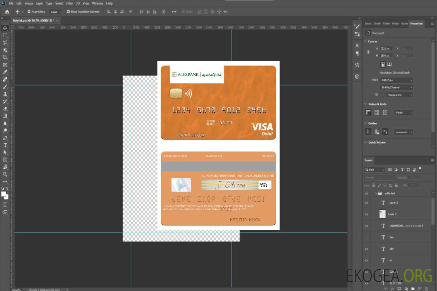Open the Image menu
The height and width of the screenshot is (291, 437).
(29, 3)
